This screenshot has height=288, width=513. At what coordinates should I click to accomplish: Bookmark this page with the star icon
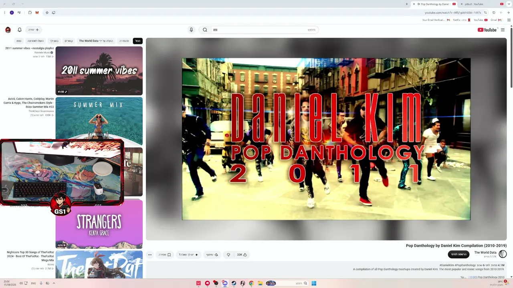pos(47,12)
